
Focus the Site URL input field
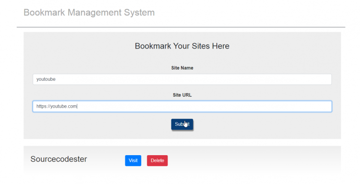[182, 106]
